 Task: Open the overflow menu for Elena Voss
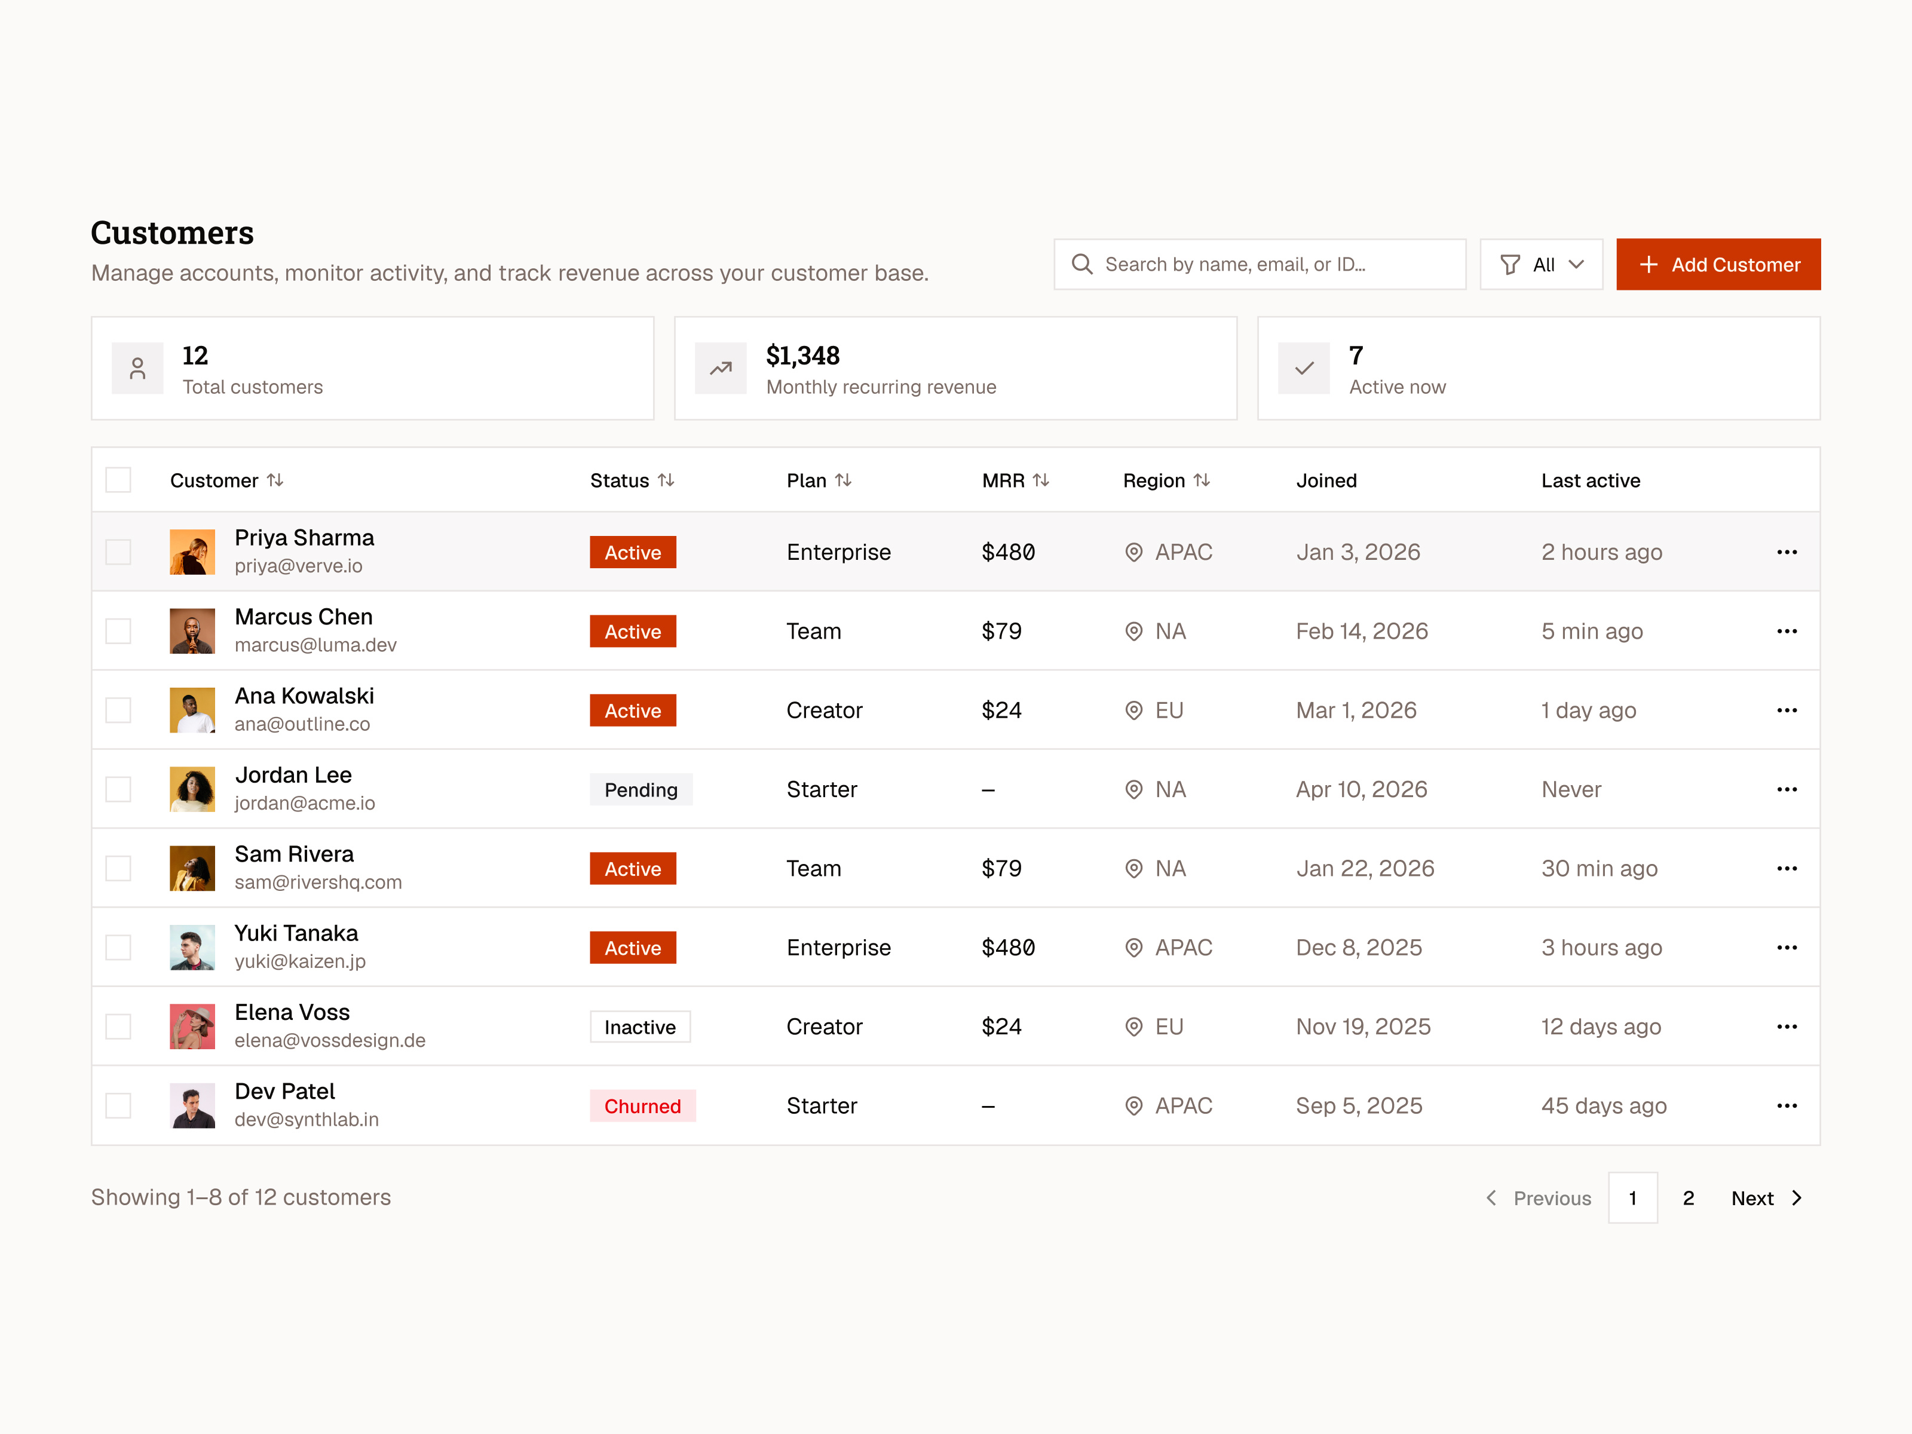1787,1026
